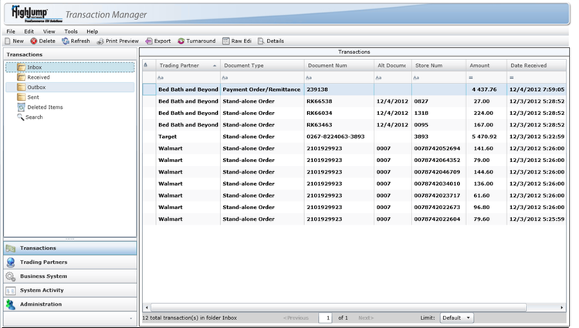Click the Document Num filter box
This screenshot has width=579, height=328.
[x=339, y=77]
